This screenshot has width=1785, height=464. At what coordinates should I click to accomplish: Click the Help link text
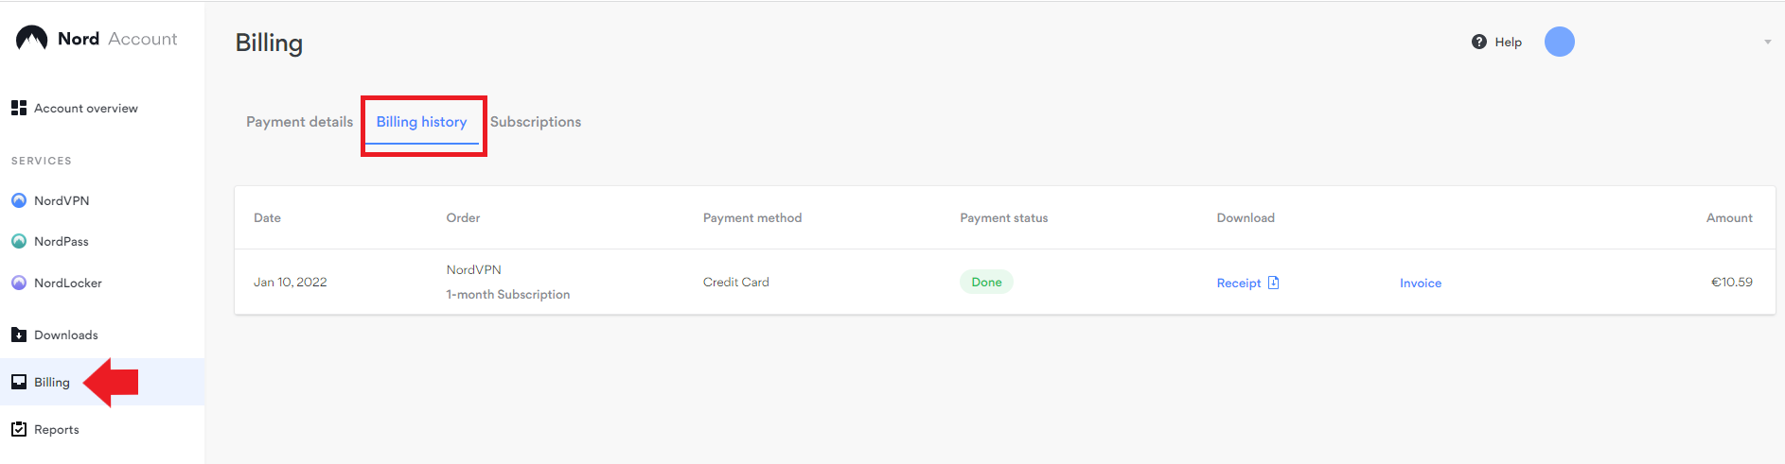coord(1509,42)
